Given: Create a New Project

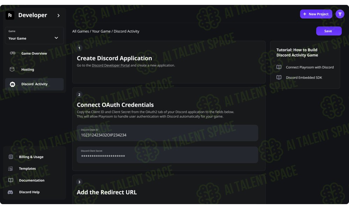Looking at the screenshot, I should point(316,14).
